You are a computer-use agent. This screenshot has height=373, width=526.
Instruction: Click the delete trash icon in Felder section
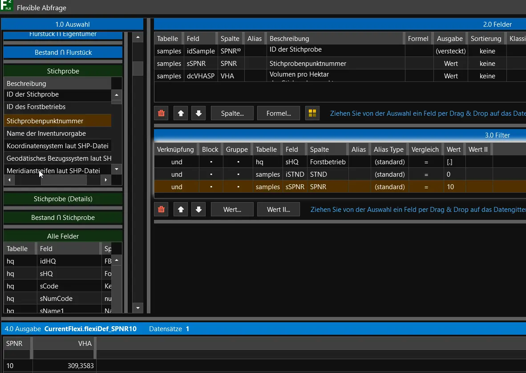point(161,113)
